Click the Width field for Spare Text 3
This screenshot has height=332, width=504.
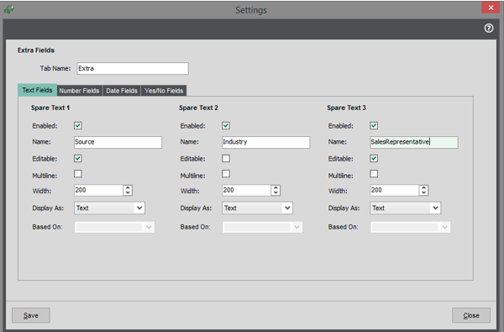coord(395,190)
